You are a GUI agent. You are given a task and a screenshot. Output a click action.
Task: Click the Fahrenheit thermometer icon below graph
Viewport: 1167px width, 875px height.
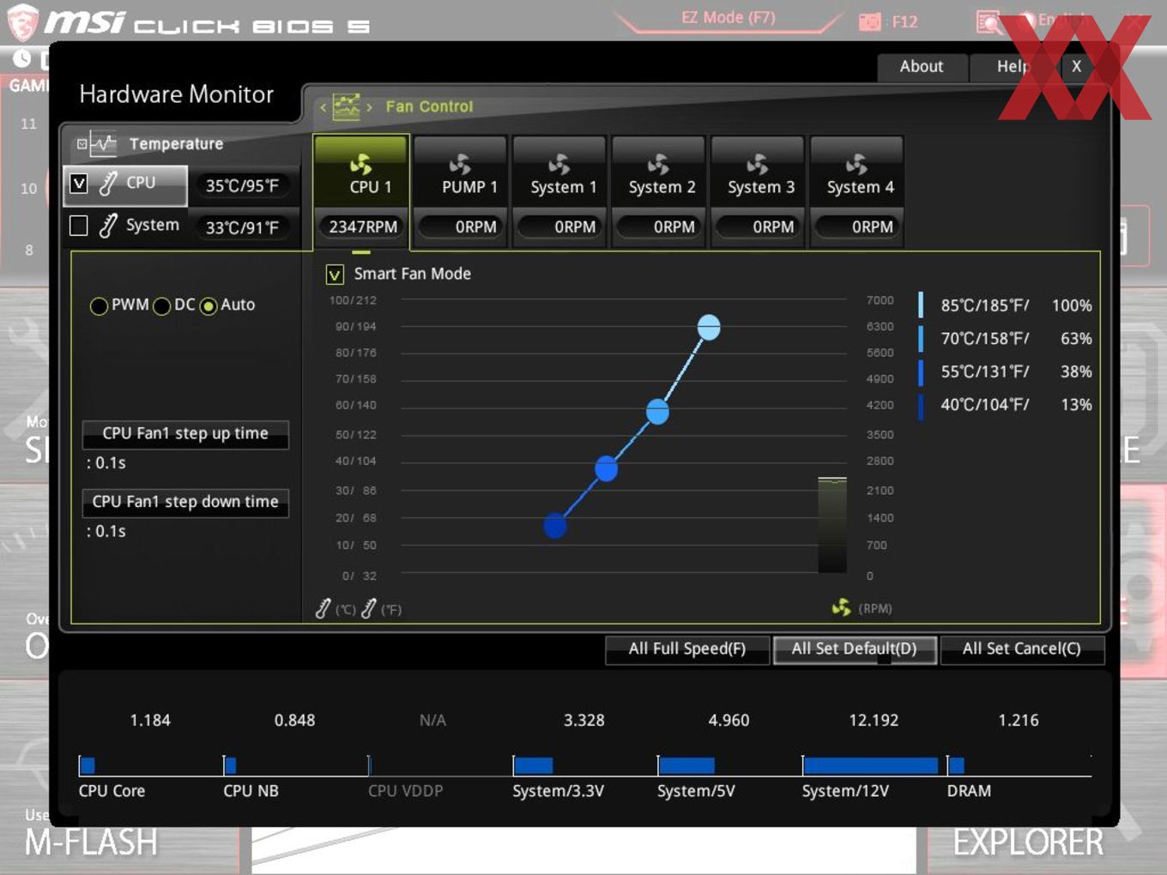369,609
